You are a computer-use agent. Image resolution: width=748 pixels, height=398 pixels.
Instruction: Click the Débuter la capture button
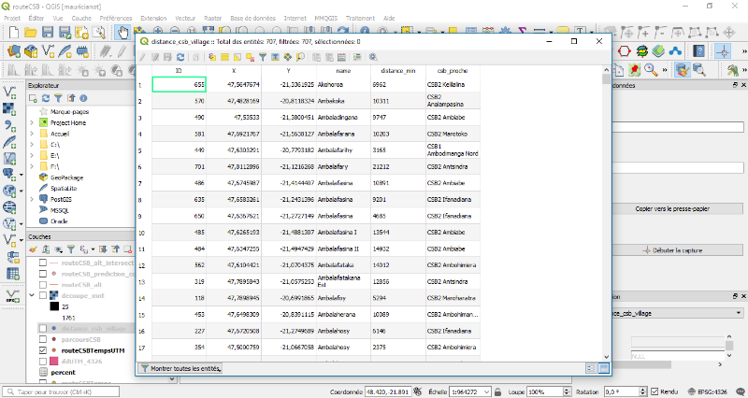(678, 250)
